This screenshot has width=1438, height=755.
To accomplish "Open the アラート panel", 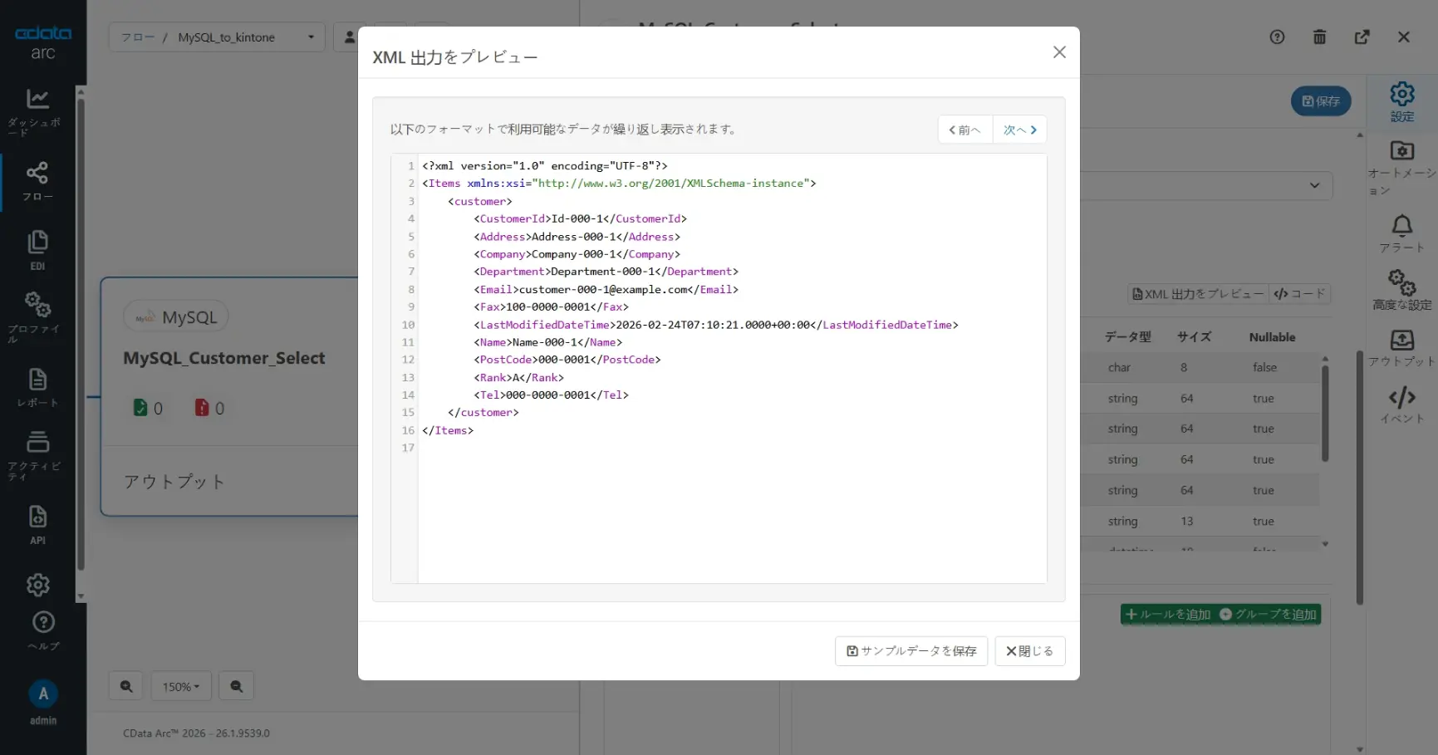I will (1401, 233).
